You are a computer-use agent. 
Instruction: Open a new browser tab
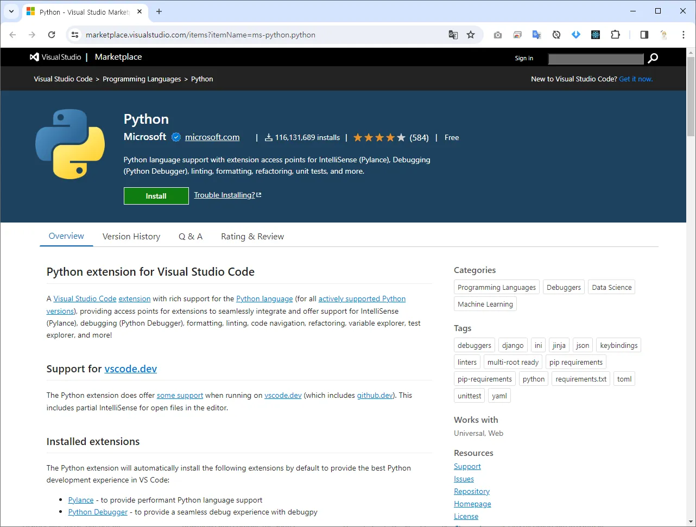[x=159, y=11]
